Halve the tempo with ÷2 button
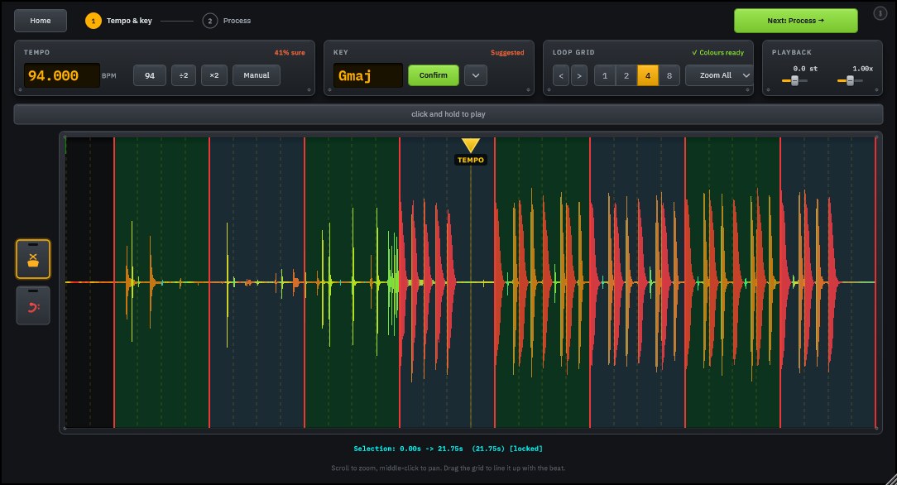The image size is (897, 485). click(184, 75)
